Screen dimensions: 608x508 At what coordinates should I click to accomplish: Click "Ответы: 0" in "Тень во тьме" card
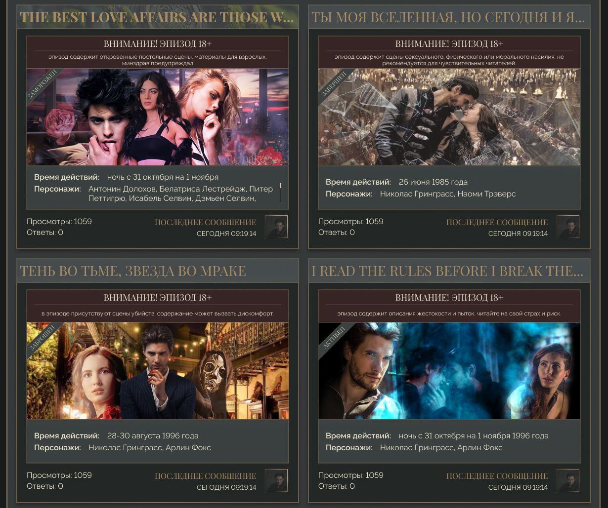pyautogui.click(x=45, y=486)
